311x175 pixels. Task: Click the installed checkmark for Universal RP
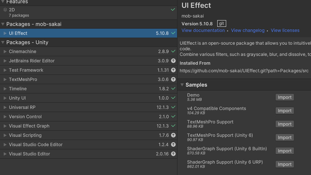point(173,107)
